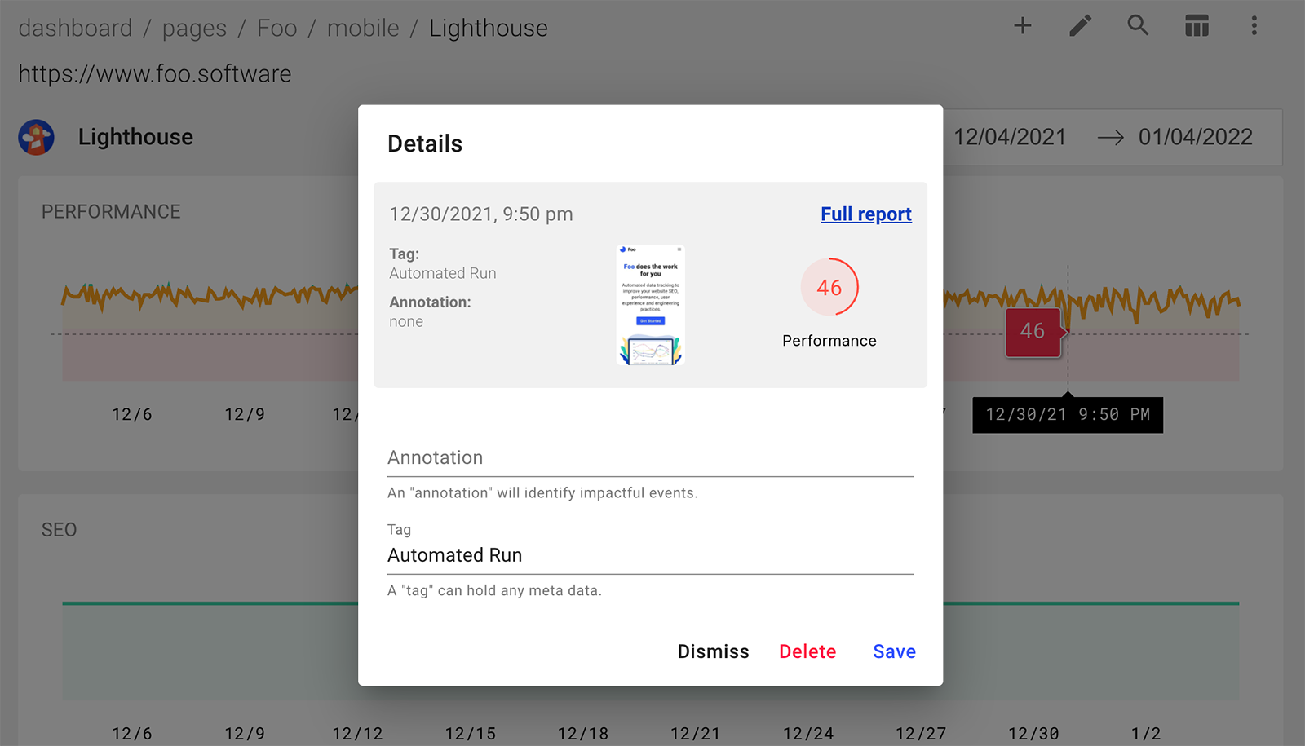
Task: Click the 'none' annotation value
Action: tap(406, 321)
